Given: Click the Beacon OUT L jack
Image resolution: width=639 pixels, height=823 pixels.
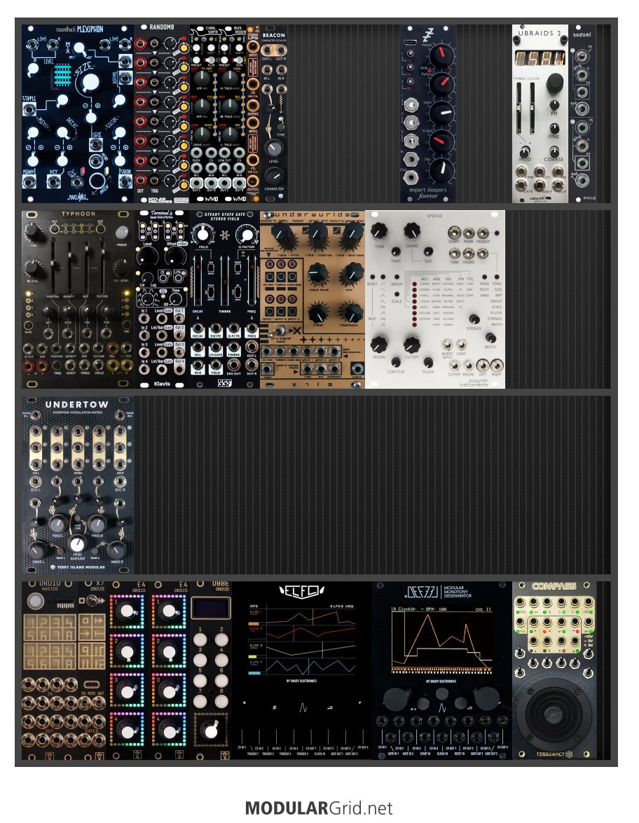Looking at the screenshot, I should point(267,50).
